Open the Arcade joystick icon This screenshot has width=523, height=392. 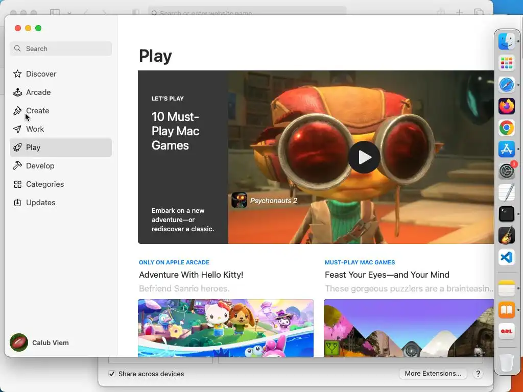pos(17,92)
